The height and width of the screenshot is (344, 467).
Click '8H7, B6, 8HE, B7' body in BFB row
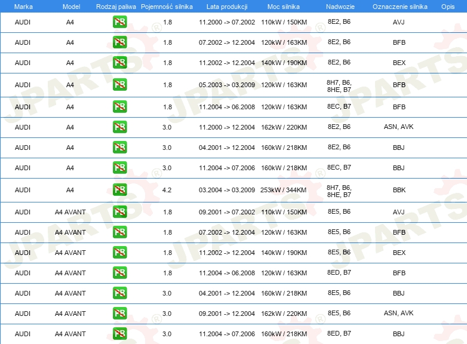point(339,86)
